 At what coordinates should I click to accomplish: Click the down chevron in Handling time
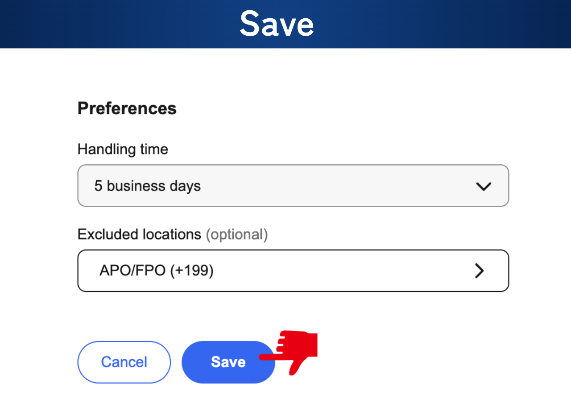[483, 186]
